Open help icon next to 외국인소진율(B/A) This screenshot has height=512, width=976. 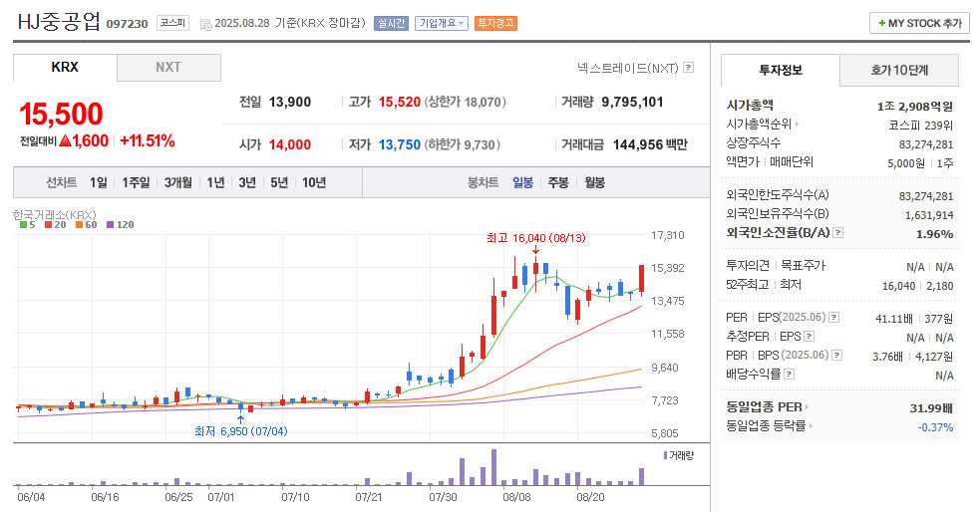[x=837, y=233]
